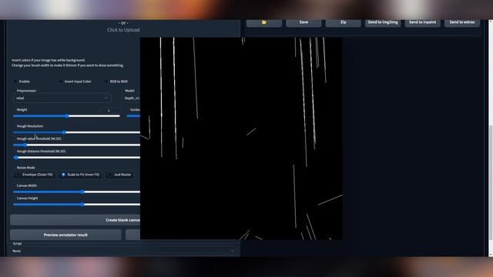Click the annotator line-detection preview image

coord(241,138)
